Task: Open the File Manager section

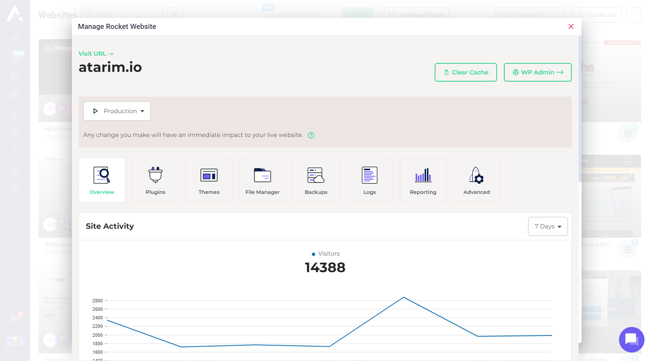Action: click(263, 180)
